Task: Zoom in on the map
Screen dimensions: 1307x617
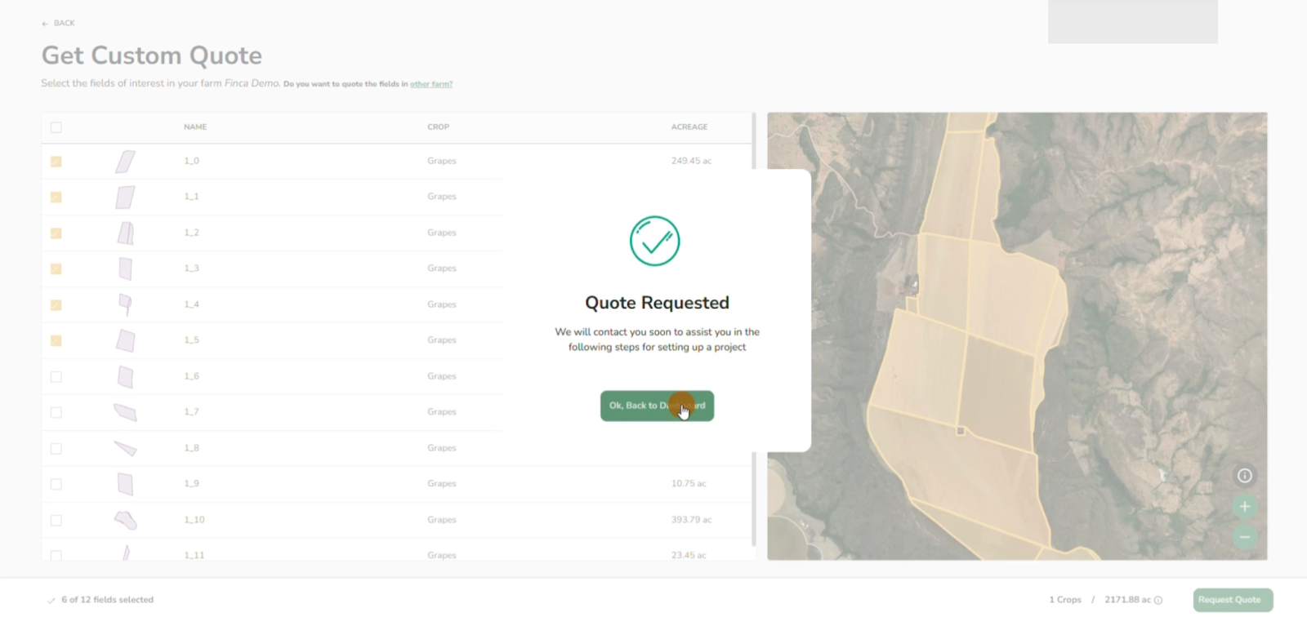Action: 1244,507
